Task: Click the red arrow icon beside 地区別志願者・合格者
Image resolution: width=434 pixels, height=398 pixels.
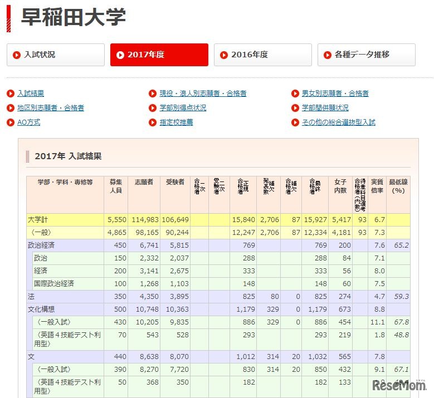Action: (x=11, y=108)
